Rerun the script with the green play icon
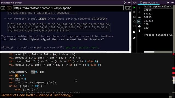The height and width of the screenshot is (98, 175). tap(134, 8)
